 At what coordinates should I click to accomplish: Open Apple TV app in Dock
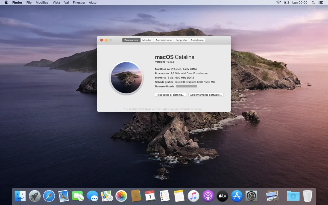click(x=222, y=196)
